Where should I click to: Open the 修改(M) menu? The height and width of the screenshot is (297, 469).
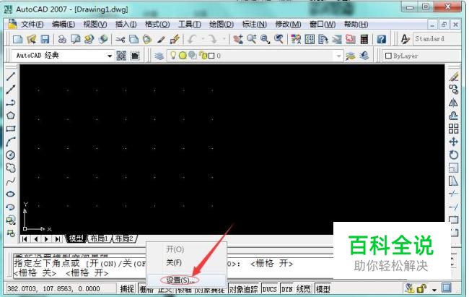tap(288, 25)
